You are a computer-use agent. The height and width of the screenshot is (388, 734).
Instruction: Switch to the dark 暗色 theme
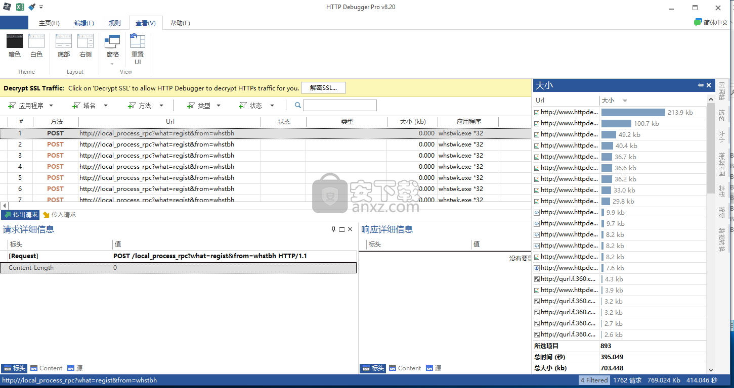click(x=15, y=46)
